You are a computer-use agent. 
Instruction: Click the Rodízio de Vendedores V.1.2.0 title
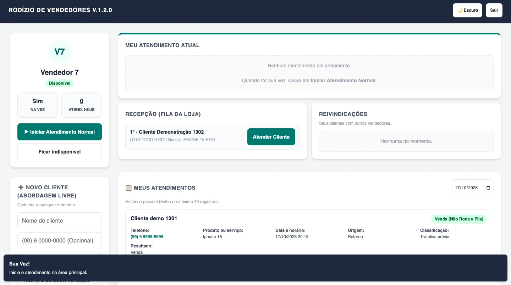(60, 10)
